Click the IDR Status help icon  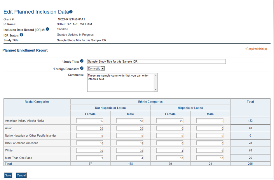pos(21,35)
